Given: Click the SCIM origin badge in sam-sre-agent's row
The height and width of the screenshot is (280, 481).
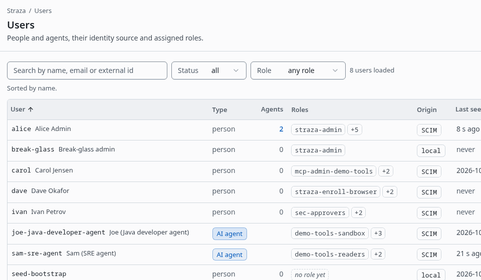Looking at the screenshot, I should 429,254.
